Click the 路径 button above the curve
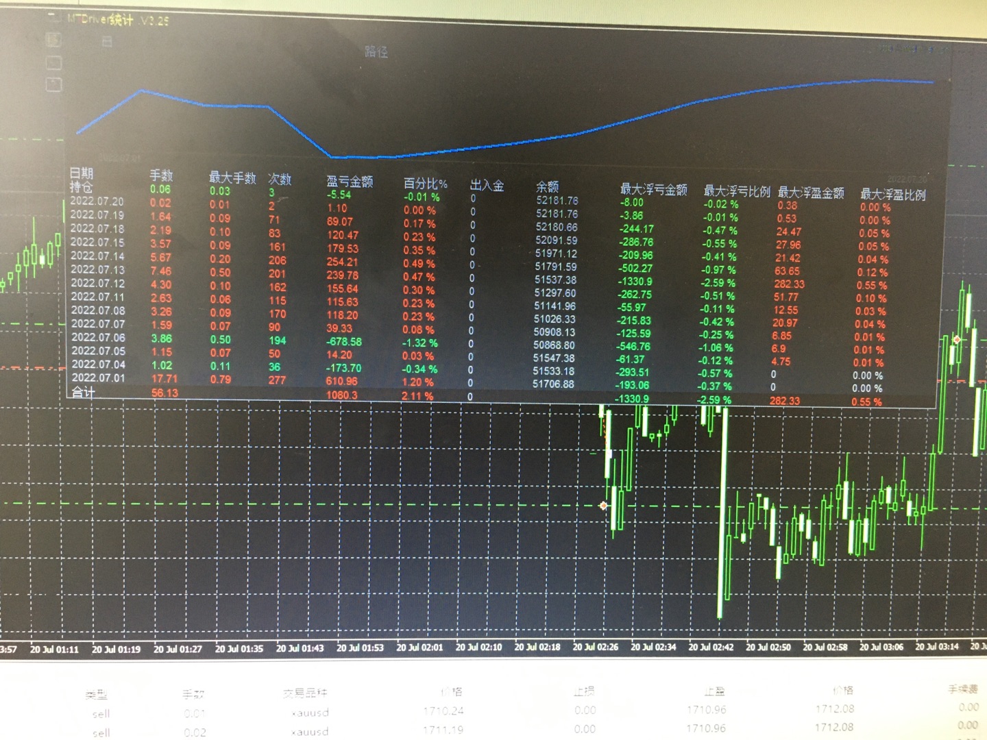The image size is (987, 740). (x=376, y=51)
